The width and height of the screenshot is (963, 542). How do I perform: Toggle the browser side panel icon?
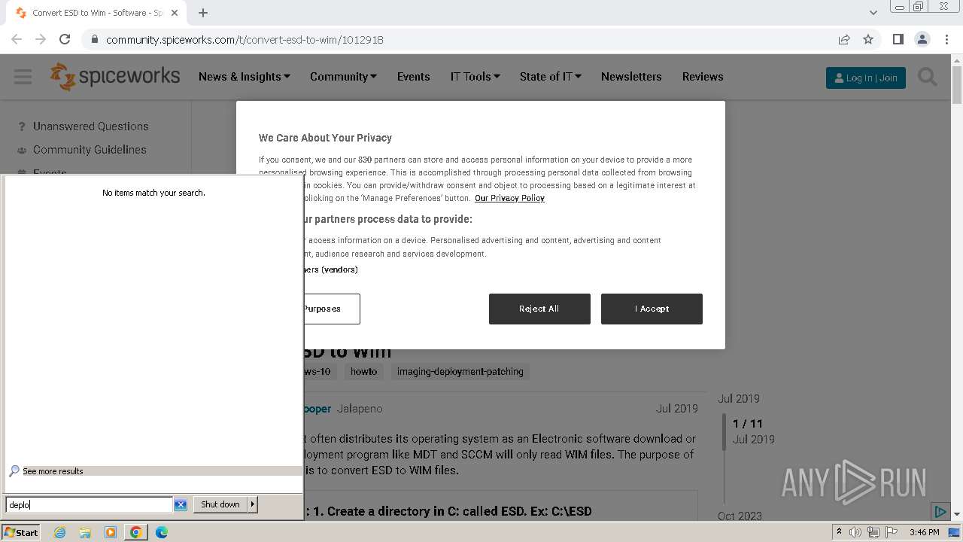click(x=898, y=39)
